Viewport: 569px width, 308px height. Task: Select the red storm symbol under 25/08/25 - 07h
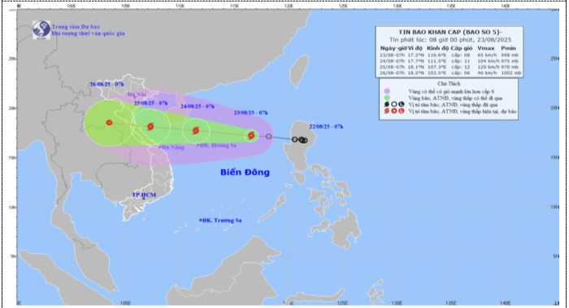[150, 126]
